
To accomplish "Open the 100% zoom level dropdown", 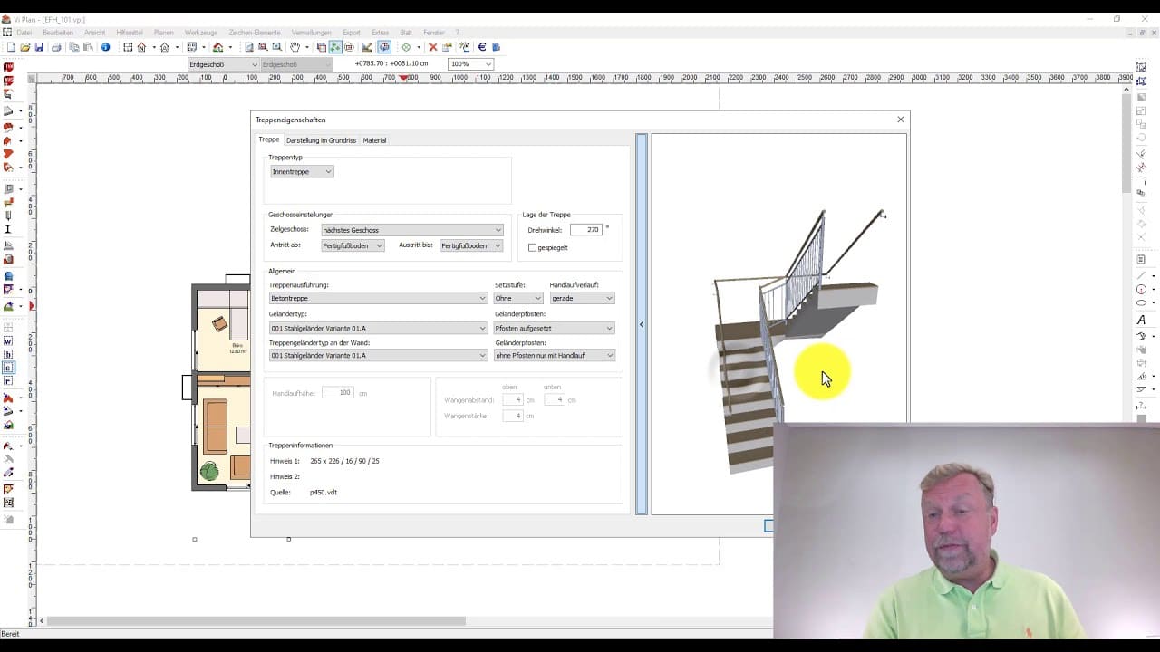I will click(x=470, y=64).
